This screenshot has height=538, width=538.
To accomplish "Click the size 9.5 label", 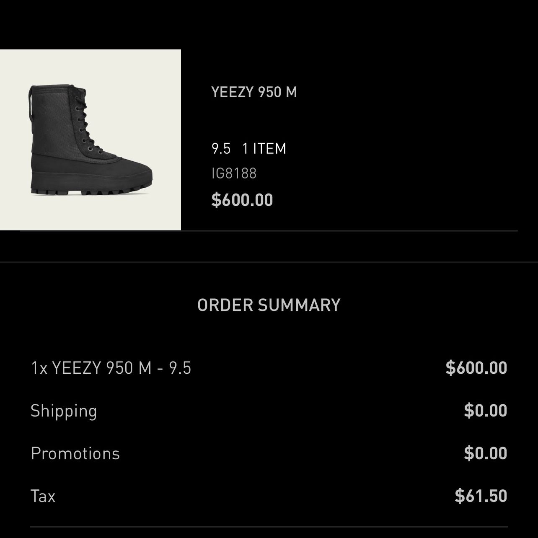I will (221, 148).
